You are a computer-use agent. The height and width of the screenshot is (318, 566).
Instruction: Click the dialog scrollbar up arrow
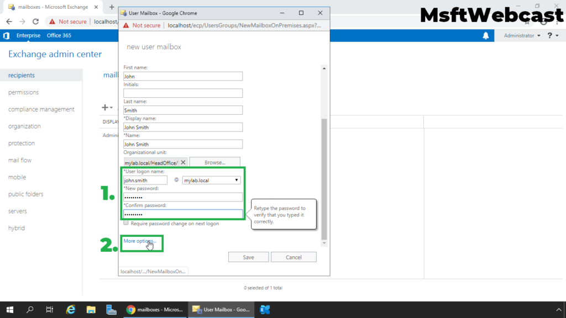click(x=324, y=68)
